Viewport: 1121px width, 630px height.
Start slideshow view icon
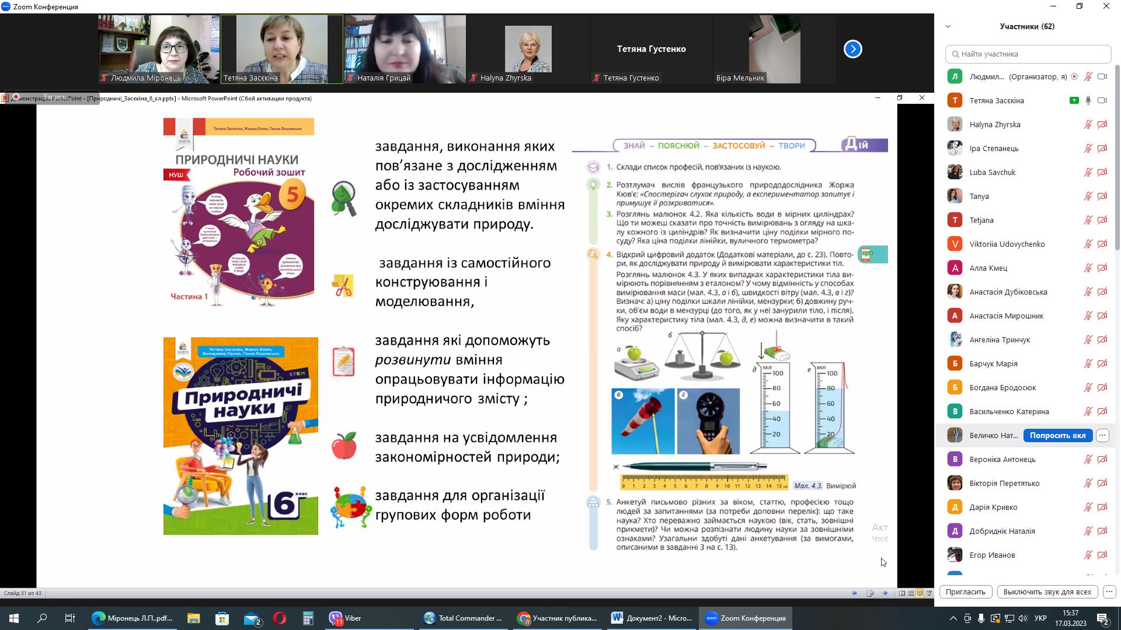click(x=928, y=593)
